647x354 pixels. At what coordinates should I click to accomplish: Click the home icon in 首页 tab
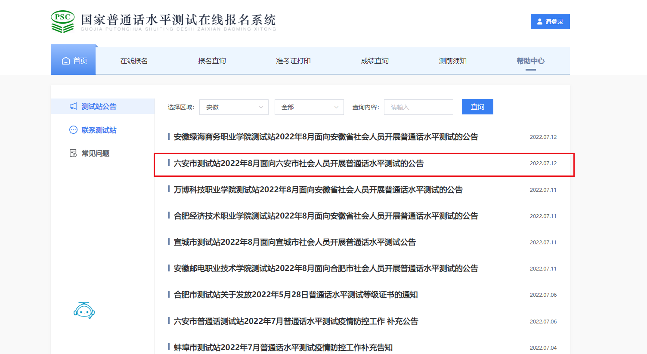(66, 61)
